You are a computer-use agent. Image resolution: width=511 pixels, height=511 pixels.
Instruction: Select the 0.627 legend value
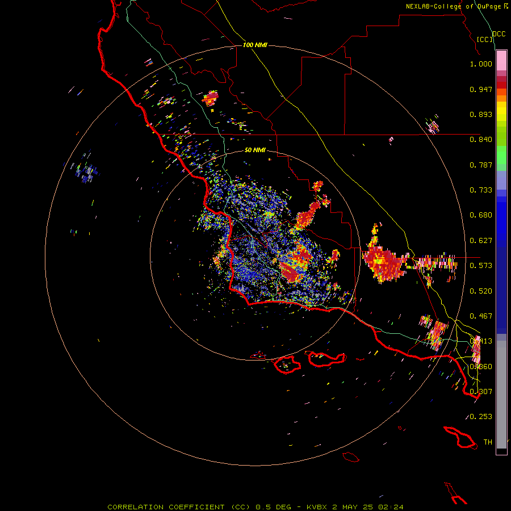pyautogui.click(x=481, y=241)
